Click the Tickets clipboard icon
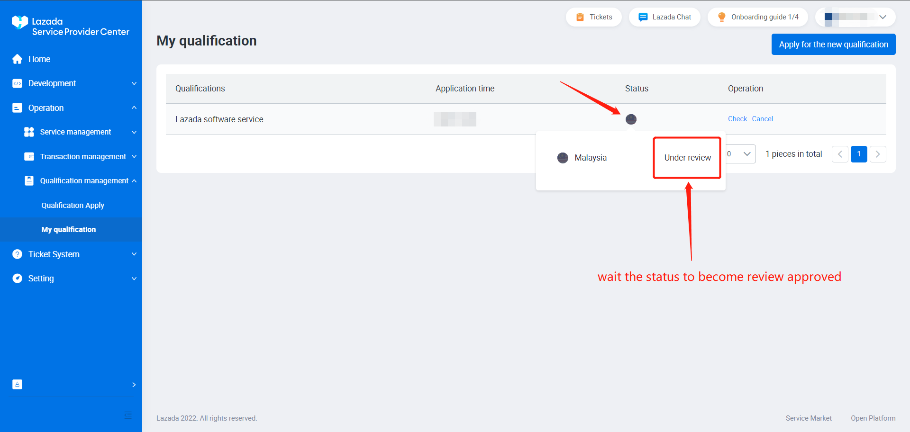This screenshot has width=910, height=432. pos(580,17)
